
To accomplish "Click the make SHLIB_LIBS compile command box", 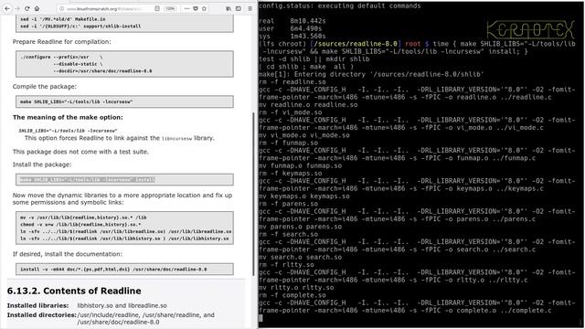I will click(x=124, y=101).
